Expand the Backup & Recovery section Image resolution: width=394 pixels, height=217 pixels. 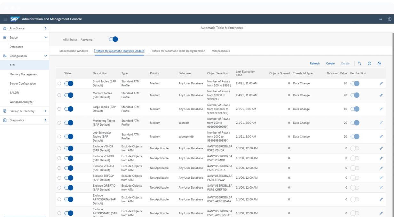(x=45, y=111)
